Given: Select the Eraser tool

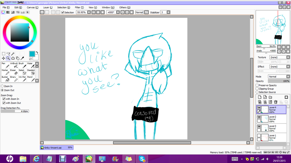Looking at the screenshot, I should [x=14, y=72].
